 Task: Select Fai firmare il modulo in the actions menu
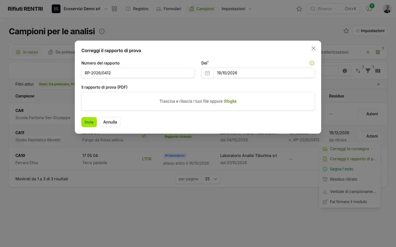(350, 202)
